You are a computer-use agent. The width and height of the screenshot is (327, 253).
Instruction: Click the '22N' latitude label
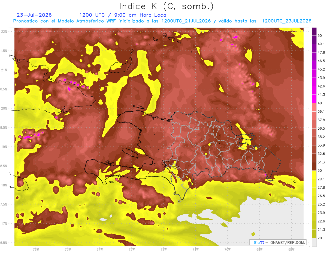5,32
